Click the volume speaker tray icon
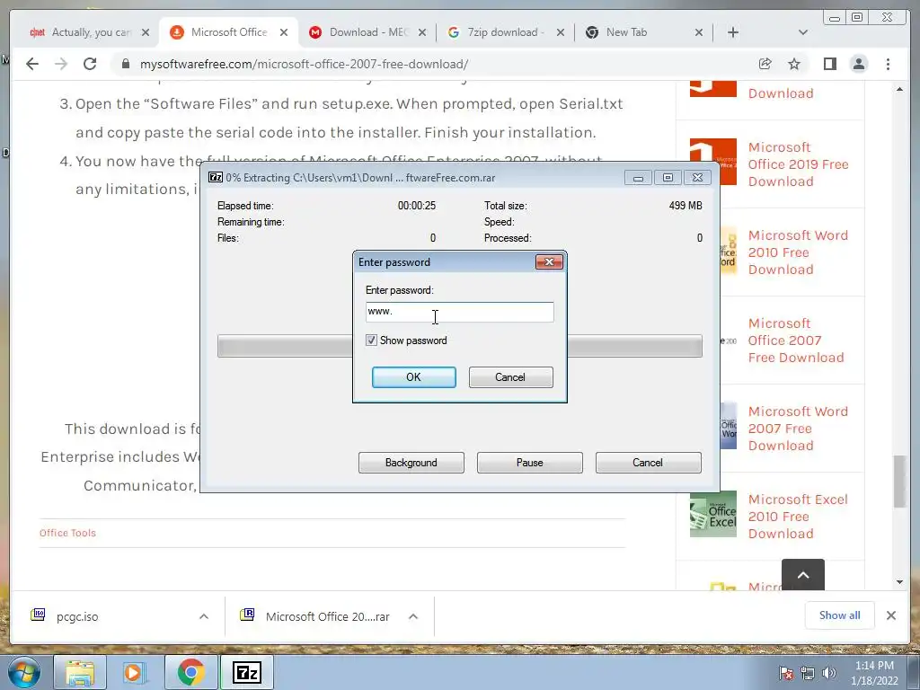 829,673
